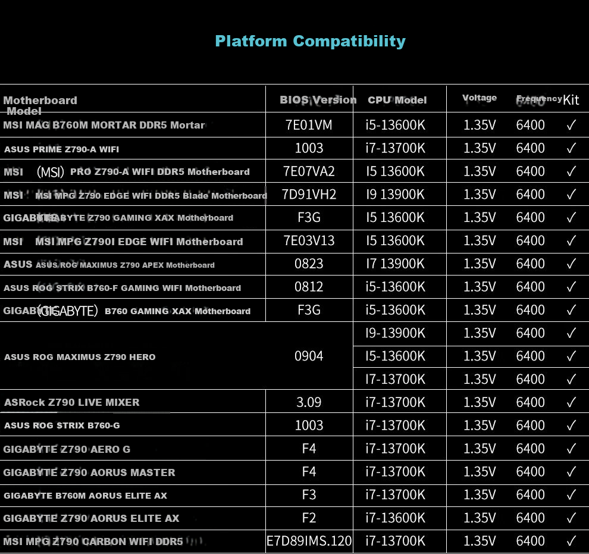The image size is (589, 554).
Task: Click the 6400 frequency in ASUS PRIME Z790-A row
Action: [x=531, y=148]
